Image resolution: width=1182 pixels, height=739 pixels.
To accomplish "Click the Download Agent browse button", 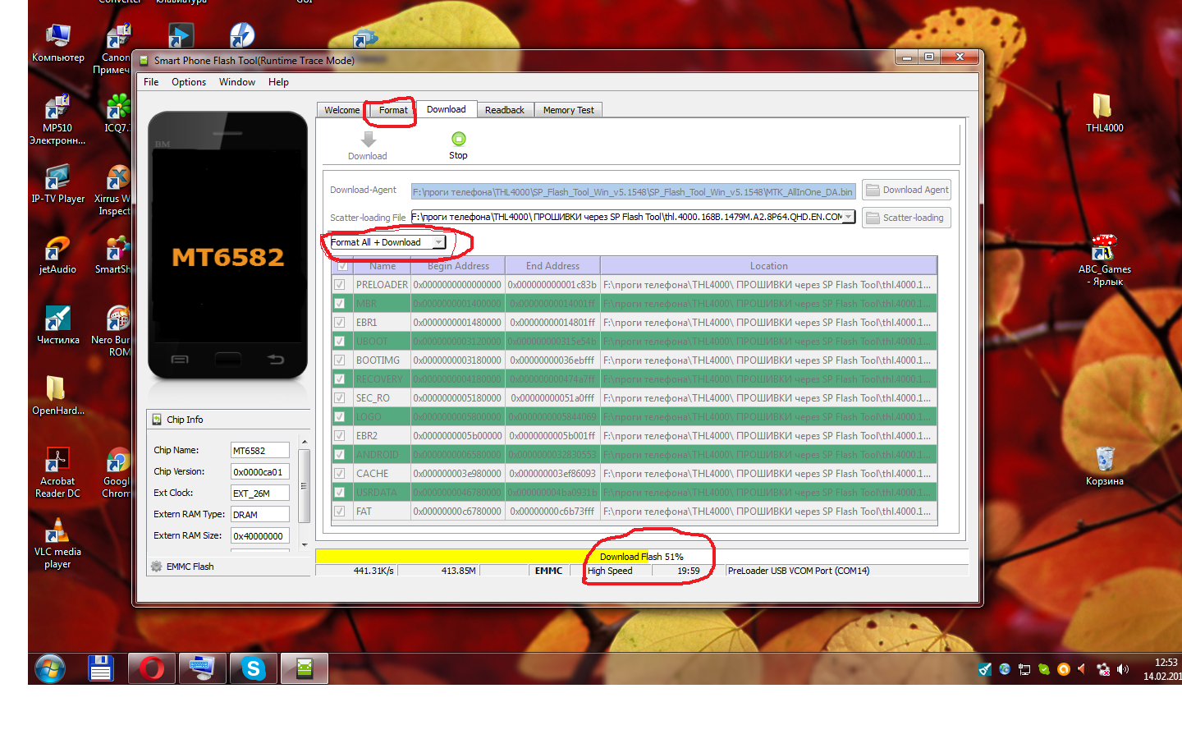I will [x=906, y=190].
